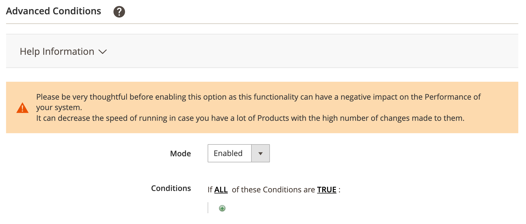The height and width of the screenshot is (224, 526).
Task: Toggle the condition aggregator from ALL to ANY
Action: [x=221, y=189]
